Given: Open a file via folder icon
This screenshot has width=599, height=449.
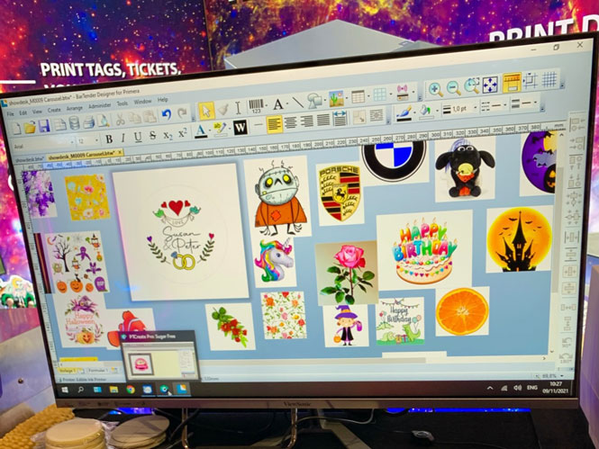Looking at the screenshot, I should pos(30,127).
